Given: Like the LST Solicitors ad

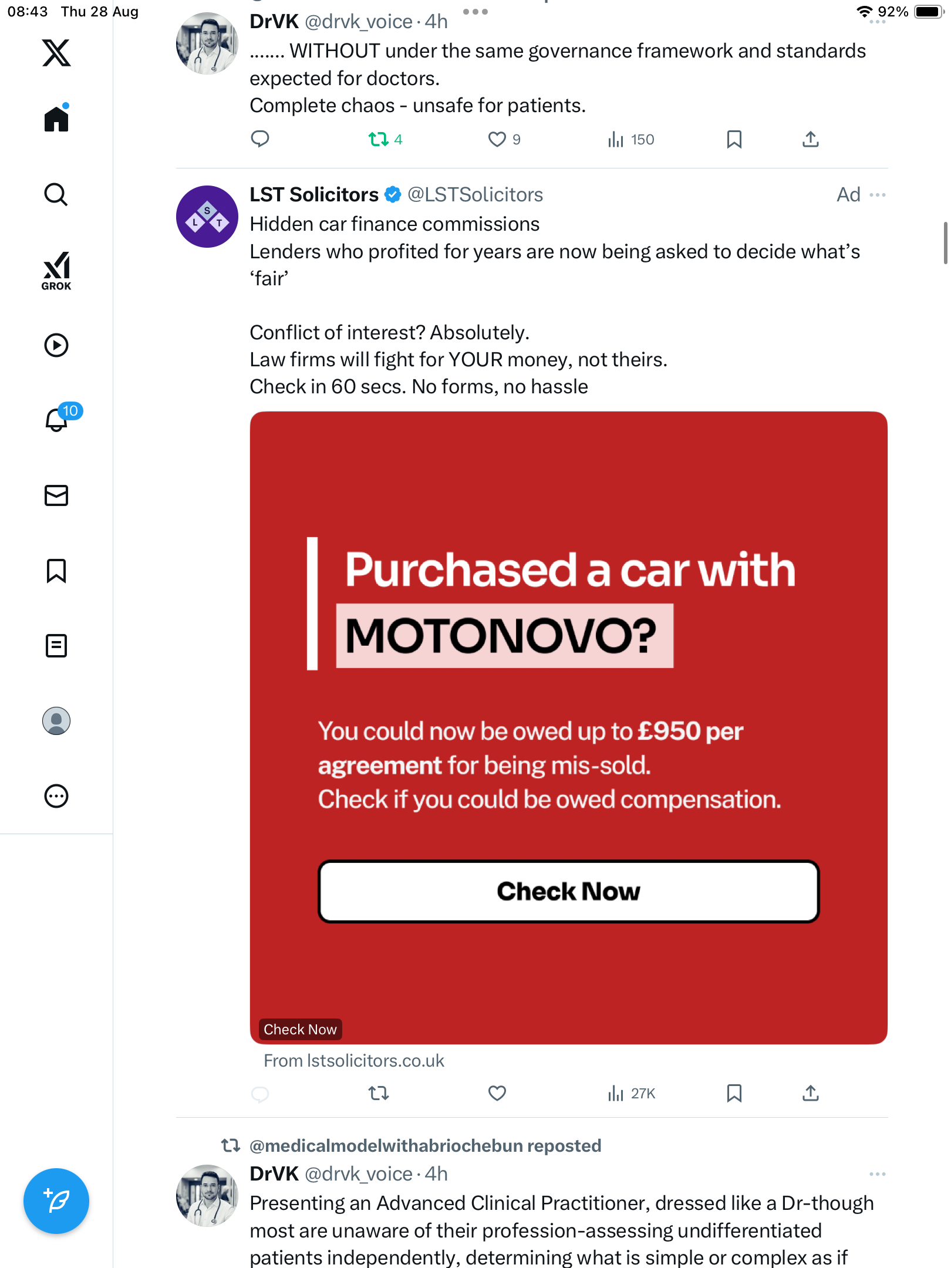Looking at the screenshot, I should (x=497, y=1093).
